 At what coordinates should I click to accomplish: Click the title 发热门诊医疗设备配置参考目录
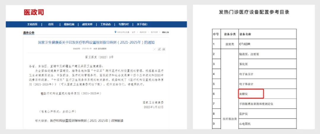(254, 12)
